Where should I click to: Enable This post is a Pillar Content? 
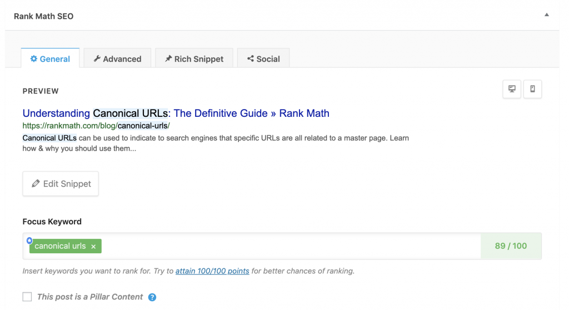27,297
